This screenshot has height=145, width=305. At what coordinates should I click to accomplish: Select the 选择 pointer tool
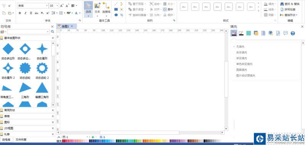pyautogui.click(x=88, y=9)
